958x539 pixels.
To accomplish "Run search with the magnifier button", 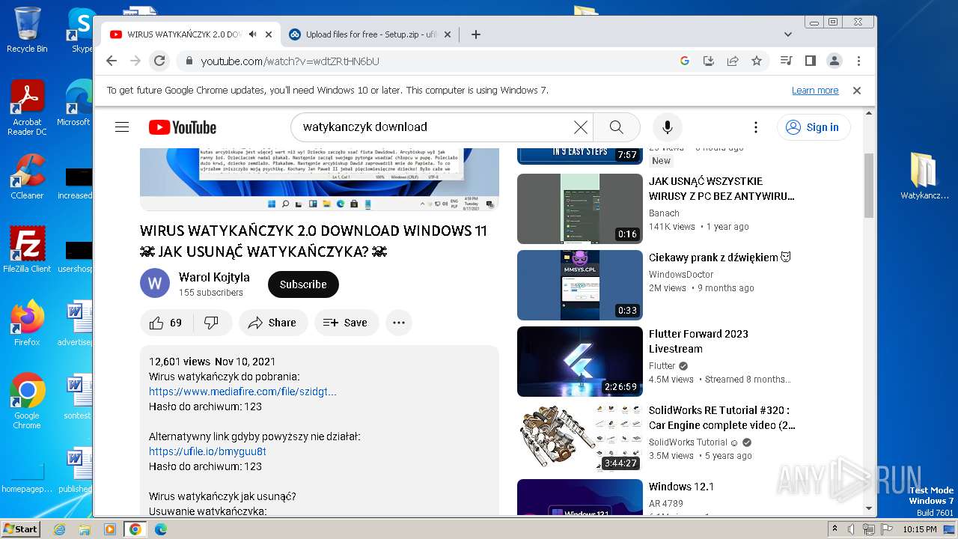I will click(616, 127).
